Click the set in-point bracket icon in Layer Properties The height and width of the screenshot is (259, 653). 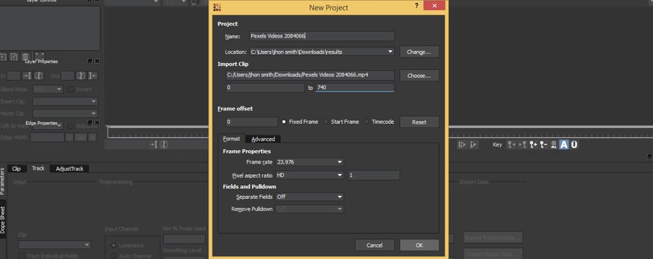point(27,76)
